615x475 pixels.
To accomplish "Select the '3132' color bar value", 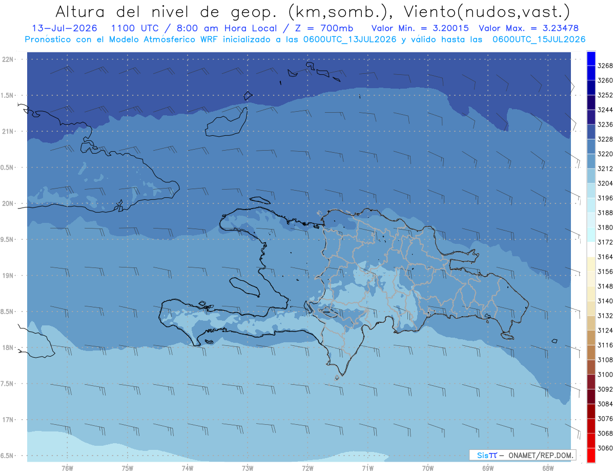I will [605, 316].
